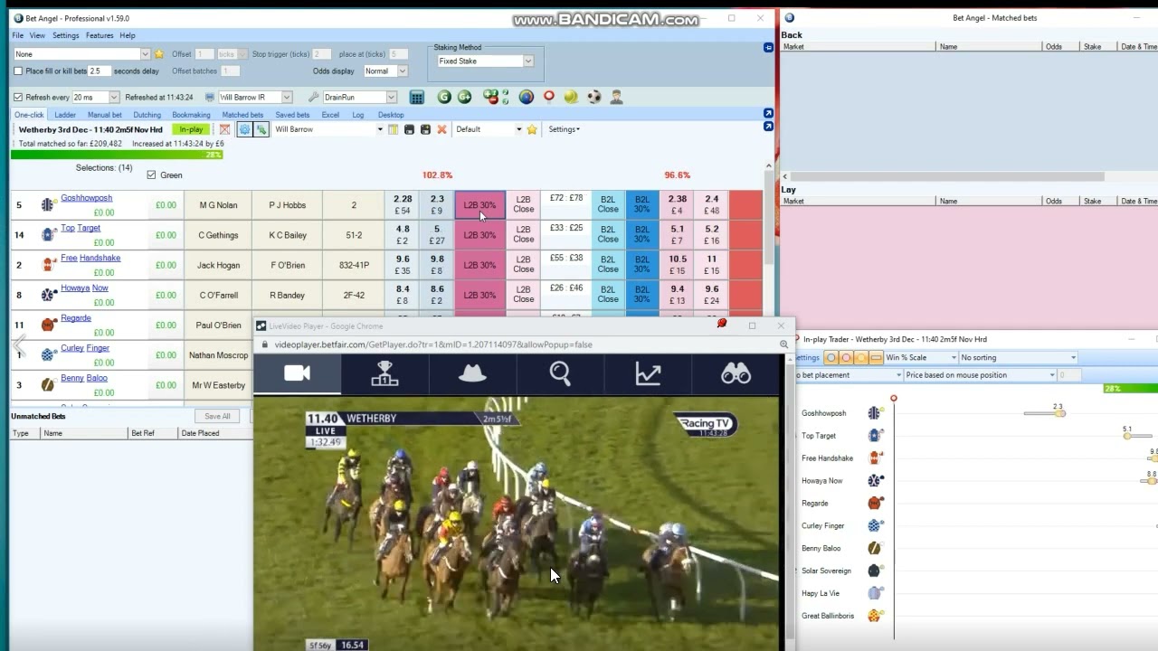
Task: Click the Save All button
Action: click(217, 416)
